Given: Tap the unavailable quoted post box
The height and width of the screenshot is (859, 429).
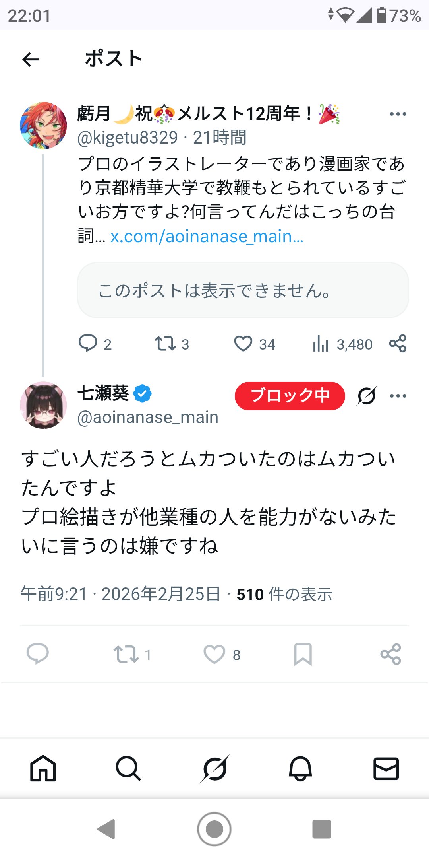Looking at the screenshot, I should tap(243, 290).
